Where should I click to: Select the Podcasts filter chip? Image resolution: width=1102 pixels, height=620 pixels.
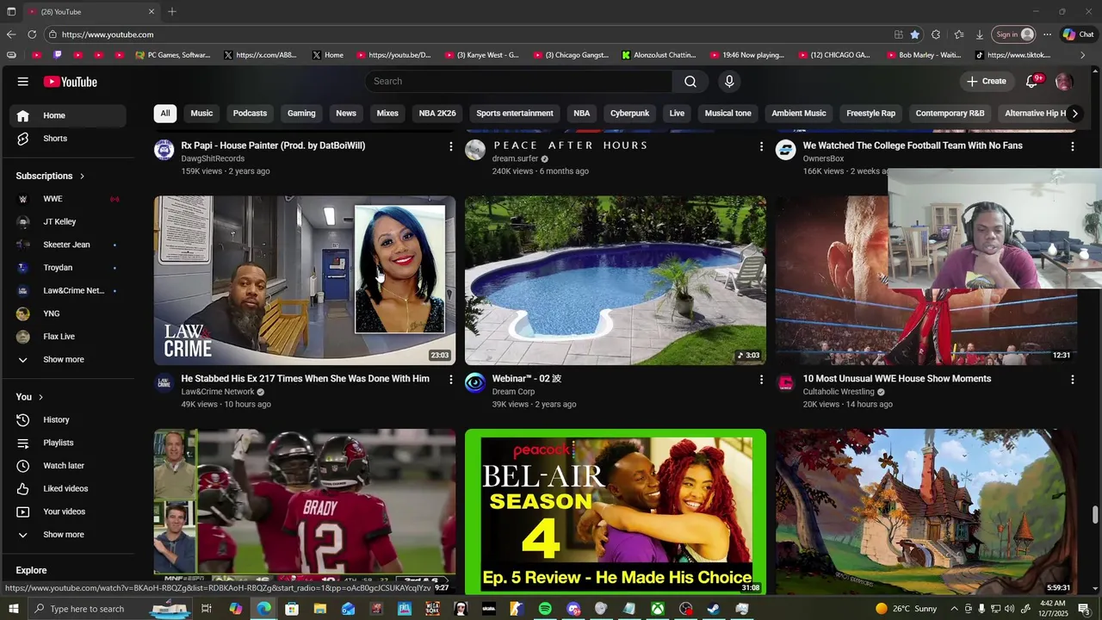[x=250, y=114]
